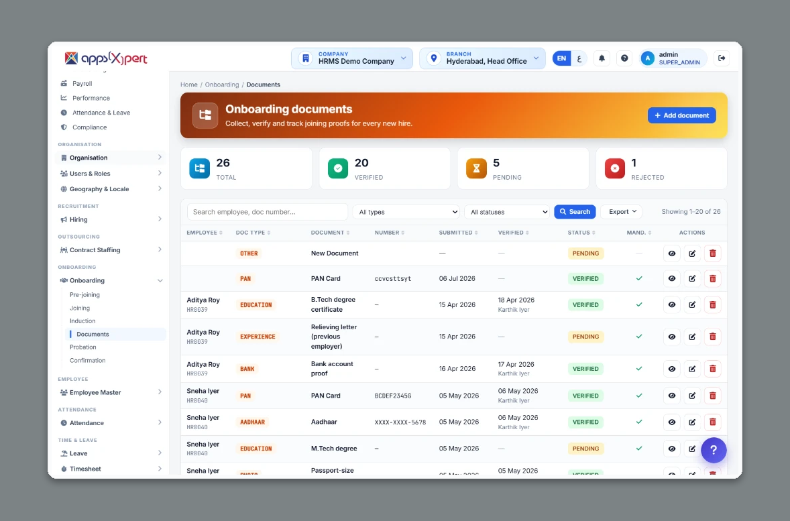The height and width of the screenshot is (521, 790).
Task: View B.Tech degree certificate via eye icon
Action: coord(671,305)
